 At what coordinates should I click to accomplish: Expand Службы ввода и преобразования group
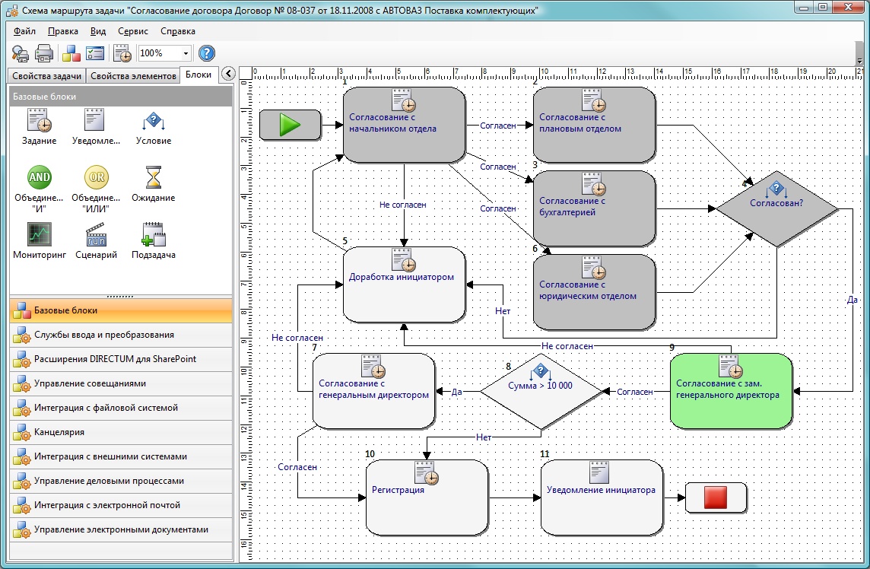coord(121,335)
